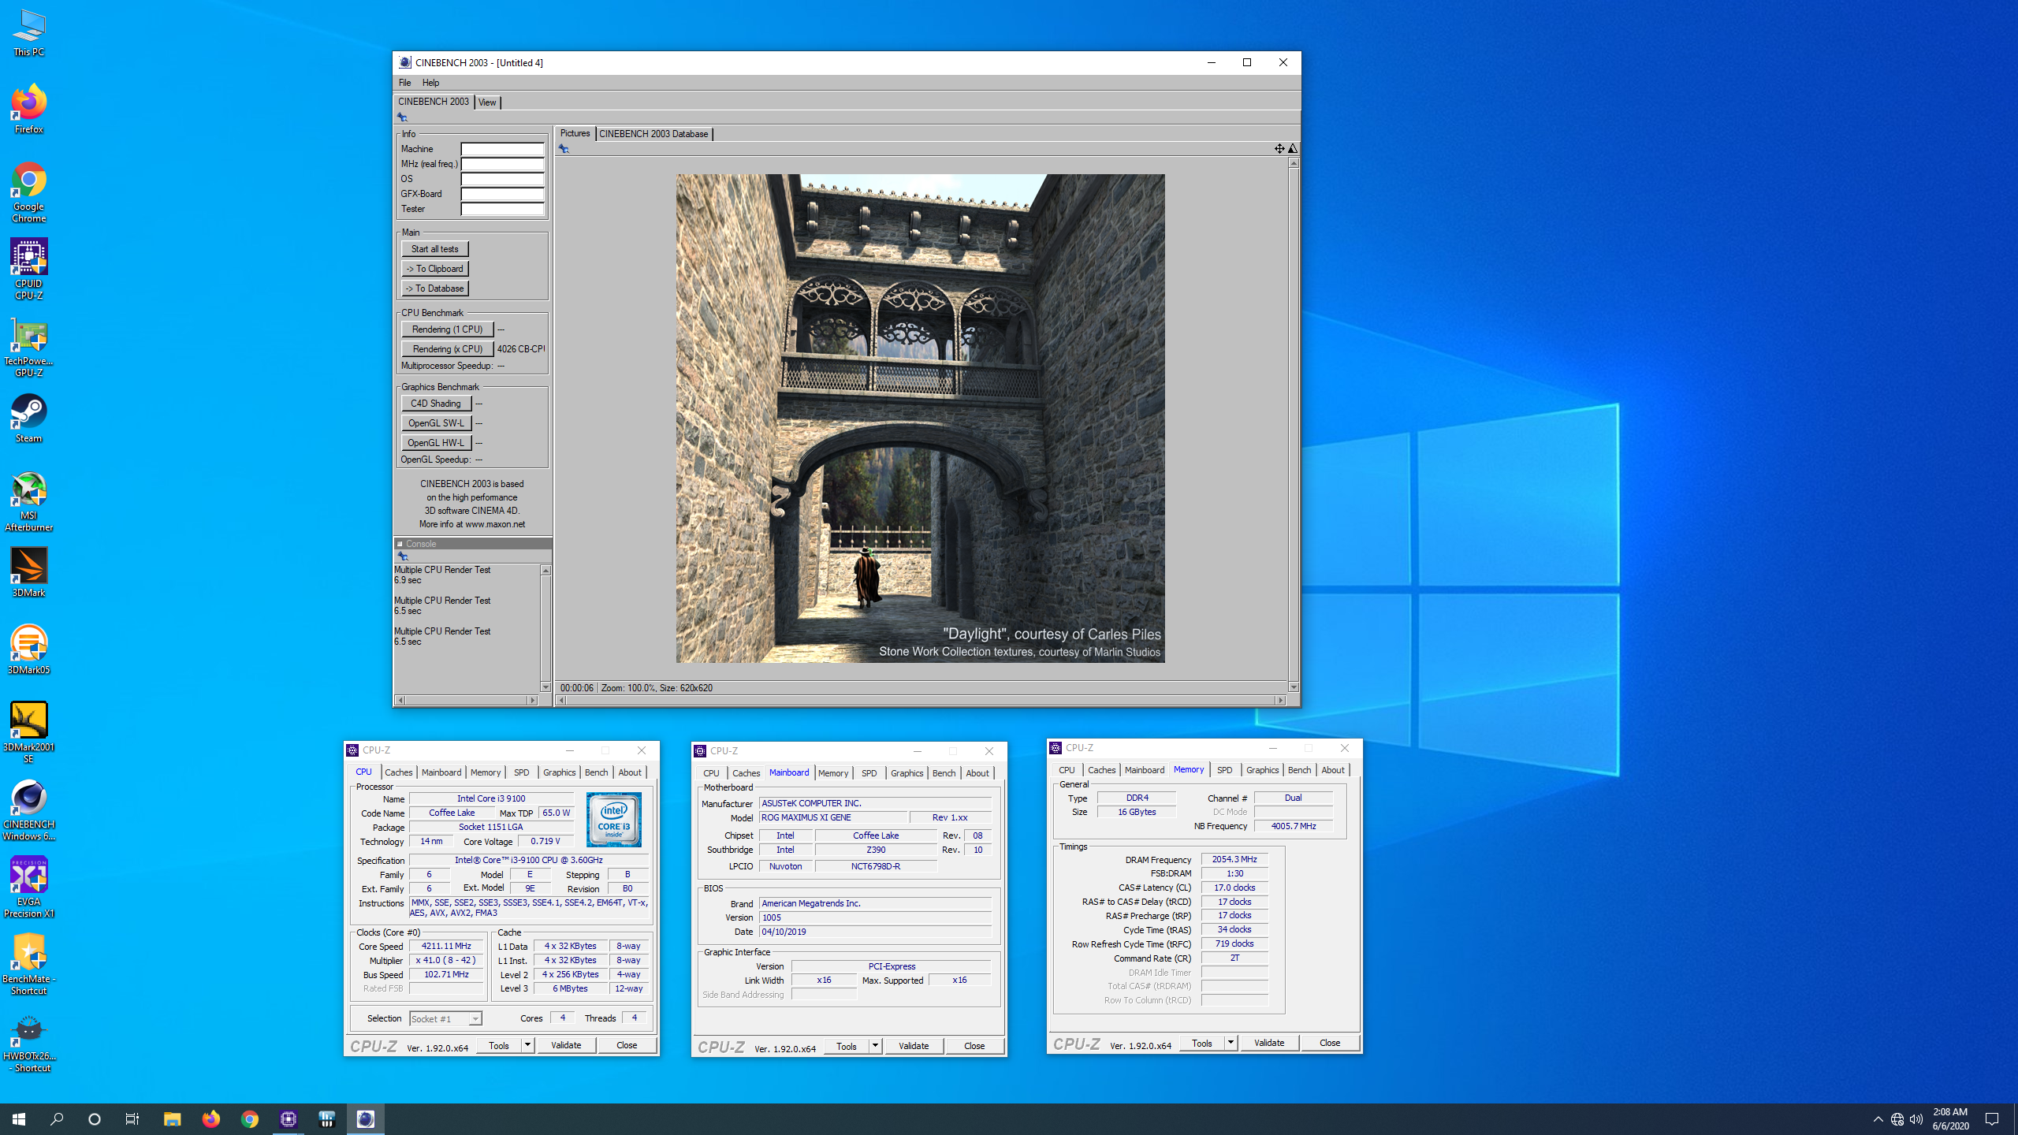Select Pictures tab
Image resolution: width=2018 pixels, height=1135 pixels.
575,133
